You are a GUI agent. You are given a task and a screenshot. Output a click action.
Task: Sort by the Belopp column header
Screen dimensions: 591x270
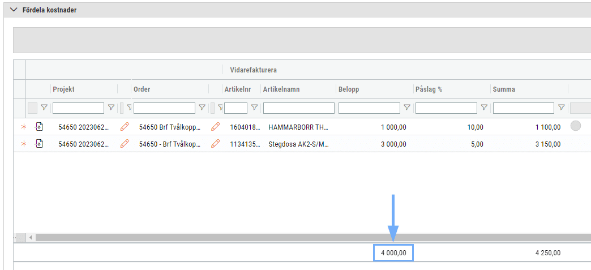[349, 89]
